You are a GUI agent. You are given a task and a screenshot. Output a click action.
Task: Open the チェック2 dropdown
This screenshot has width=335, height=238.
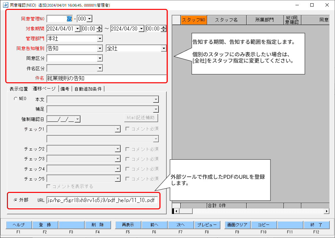[118, 149]
